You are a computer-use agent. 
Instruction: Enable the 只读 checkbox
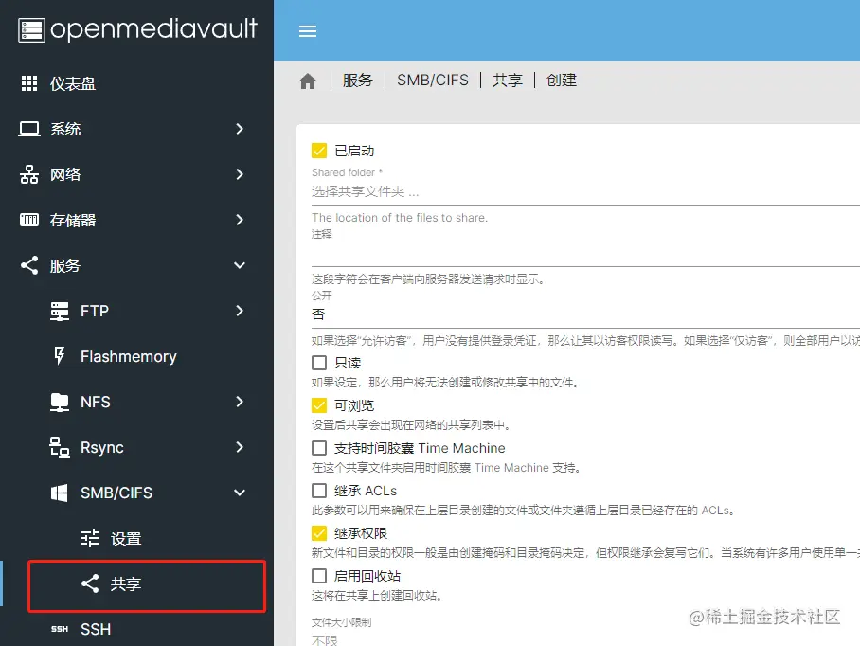click(x=319, y=363)
